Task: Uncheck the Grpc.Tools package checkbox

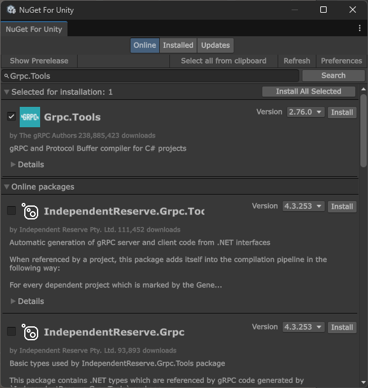Action: (x=11, y=116)
